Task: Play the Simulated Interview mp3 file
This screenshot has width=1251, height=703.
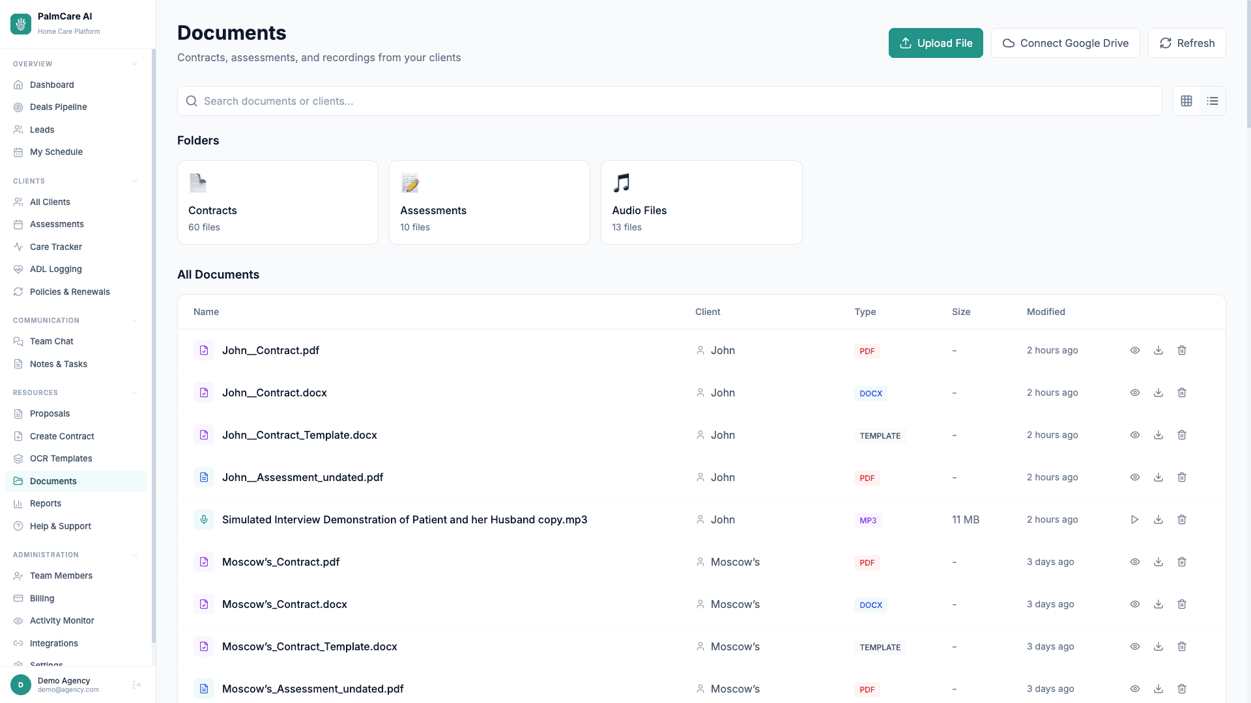Action: click(x=1135, y=519)
